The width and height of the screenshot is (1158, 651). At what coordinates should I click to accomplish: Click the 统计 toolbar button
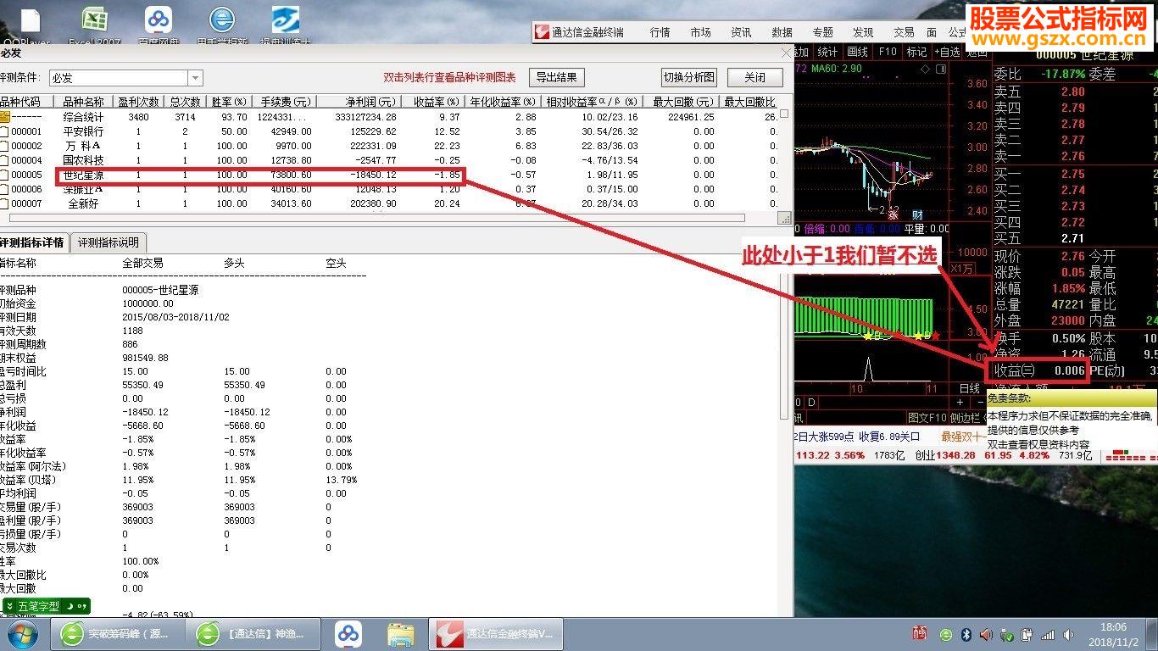[827, 52]
